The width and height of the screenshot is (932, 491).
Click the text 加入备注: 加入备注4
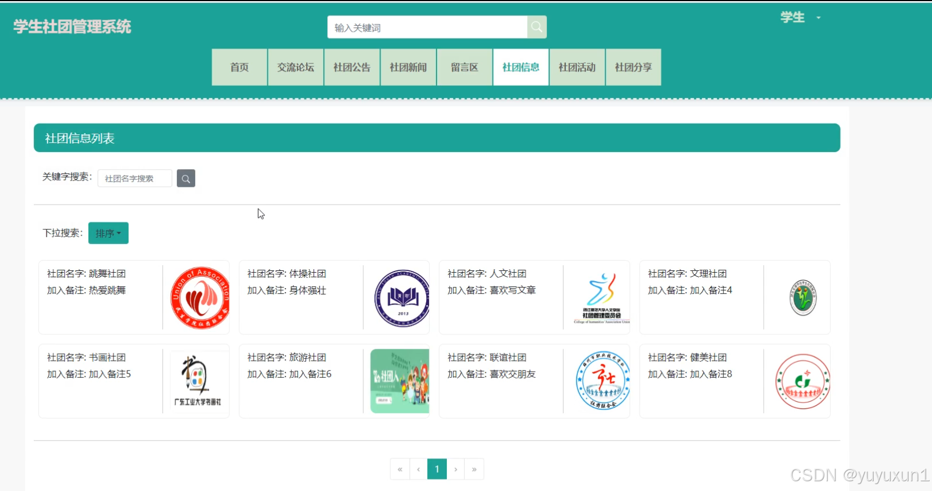pyautogui.click(x=690, y=290)
